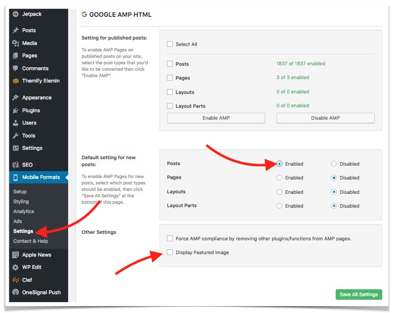
Task: Open the OneSignal Push icon
Action: pyautogui.click(x=16, y=293)
